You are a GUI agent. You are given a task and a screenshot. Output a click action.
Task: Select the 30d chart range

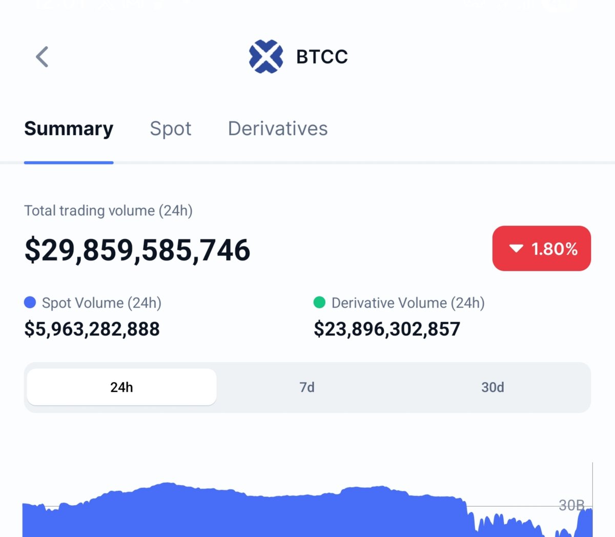(493, 387)
